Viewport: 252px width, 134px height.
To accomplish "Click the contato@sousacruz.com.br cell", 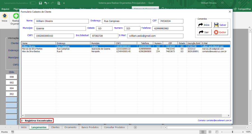I will click(x=214, y=51).
